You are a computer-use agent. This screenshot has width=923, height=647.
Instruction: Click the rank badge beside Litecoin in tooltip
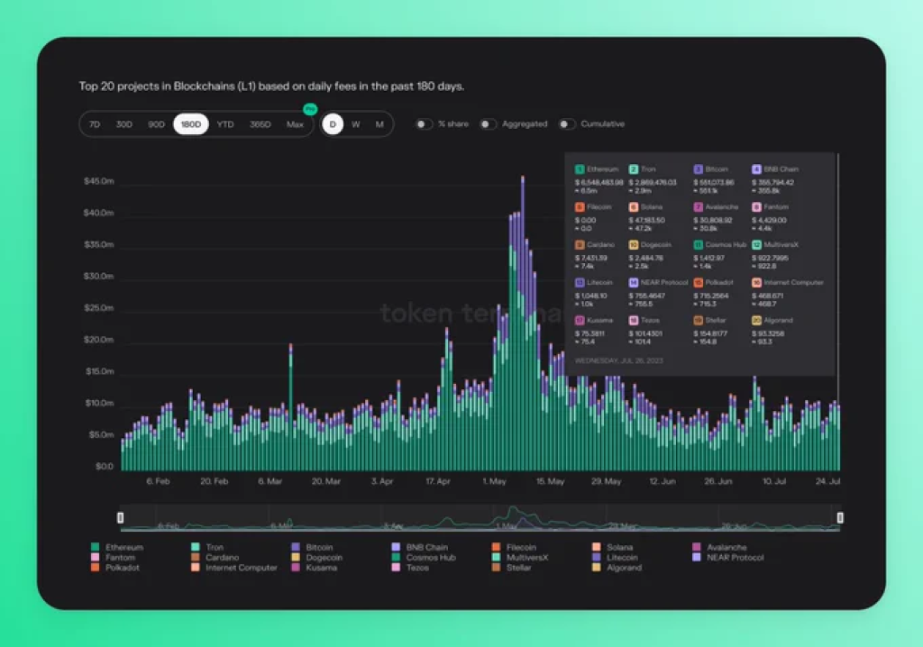coord(580,283)
